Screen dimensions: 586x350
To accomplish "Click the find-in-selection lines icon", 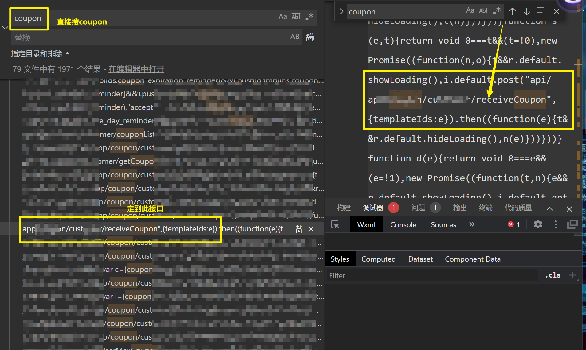I will point(541,11).
